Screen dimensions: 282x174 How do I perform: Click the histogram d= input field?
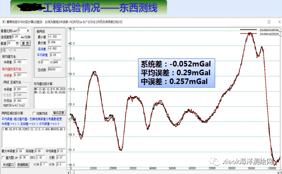tap(23, 158)
